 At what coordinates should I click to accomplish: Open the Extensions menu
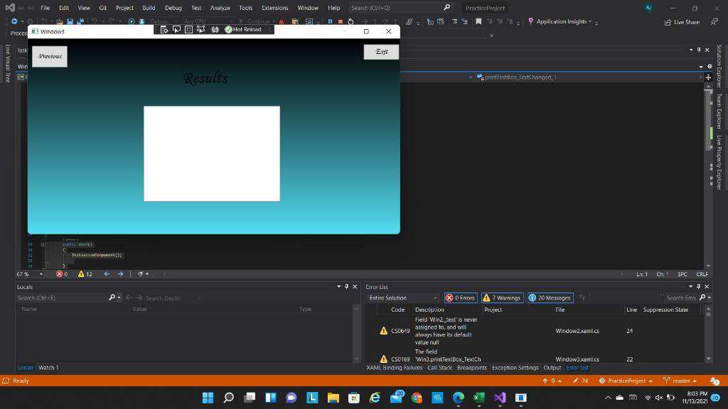(275, 8)
